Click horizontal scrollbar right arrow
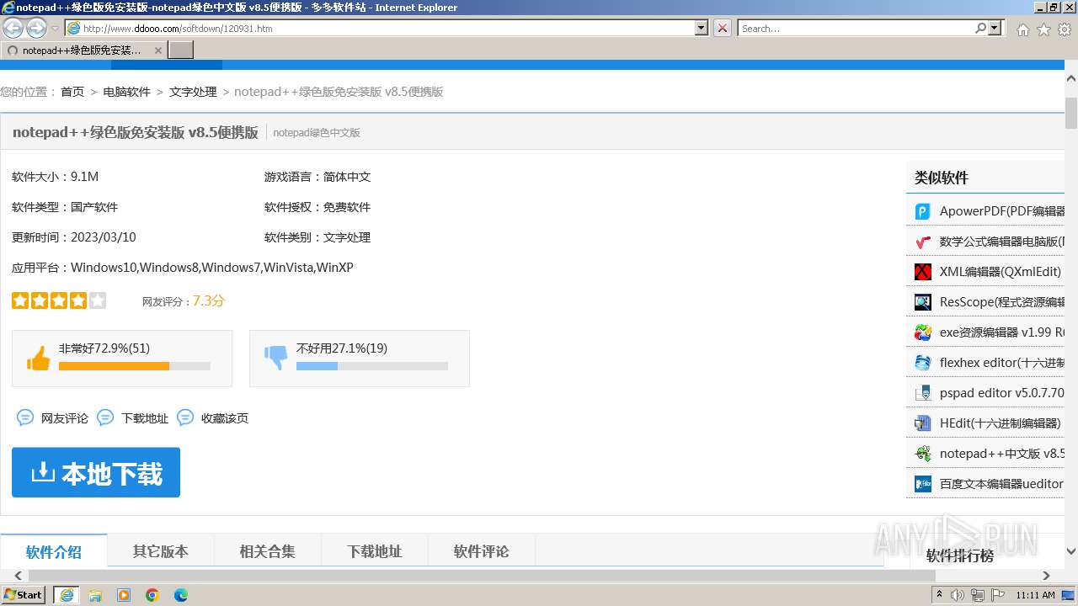Viewport: 1078px width, 606px height. pyautogui.click(x=1046, y=576)
